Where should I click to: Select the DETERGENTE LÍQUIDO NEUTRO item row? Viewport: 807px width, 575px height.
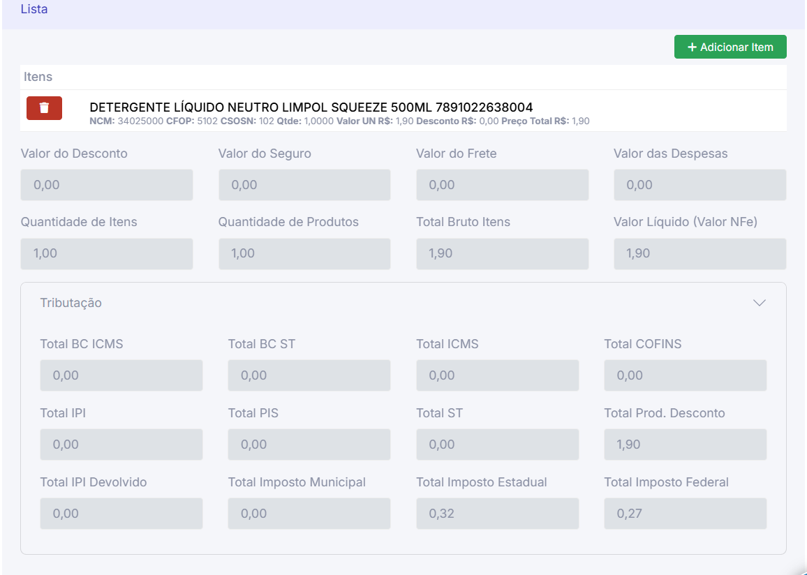tap(311, 107)
